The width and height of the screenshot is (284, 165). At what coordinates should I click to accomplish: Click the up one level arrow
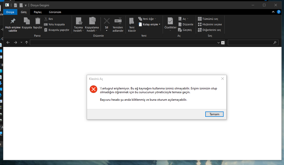(27, 42)
